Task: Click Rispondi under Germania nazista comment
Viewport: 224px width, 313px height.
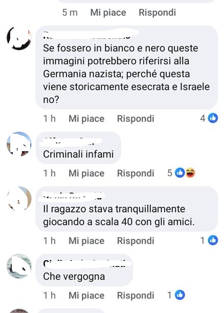Action: point(136,118)
